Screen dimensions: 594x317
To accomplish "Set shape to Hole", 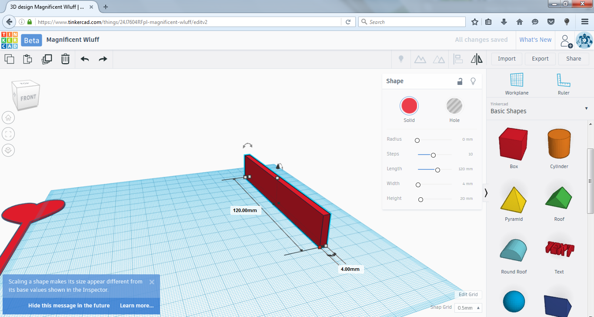I will tap(454, 106).
